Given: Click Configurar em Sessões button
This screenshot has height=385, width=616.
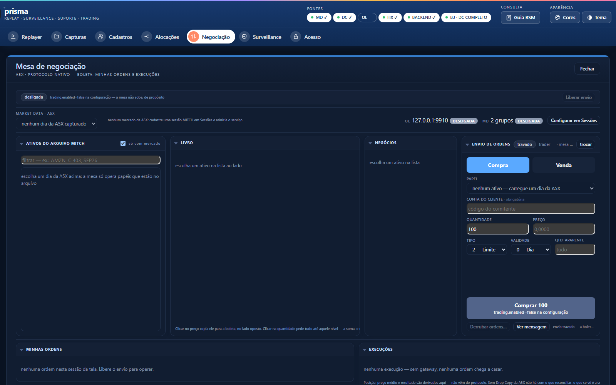Looking at the screenshot, I should pyautogui.click(x=574, y=121).
